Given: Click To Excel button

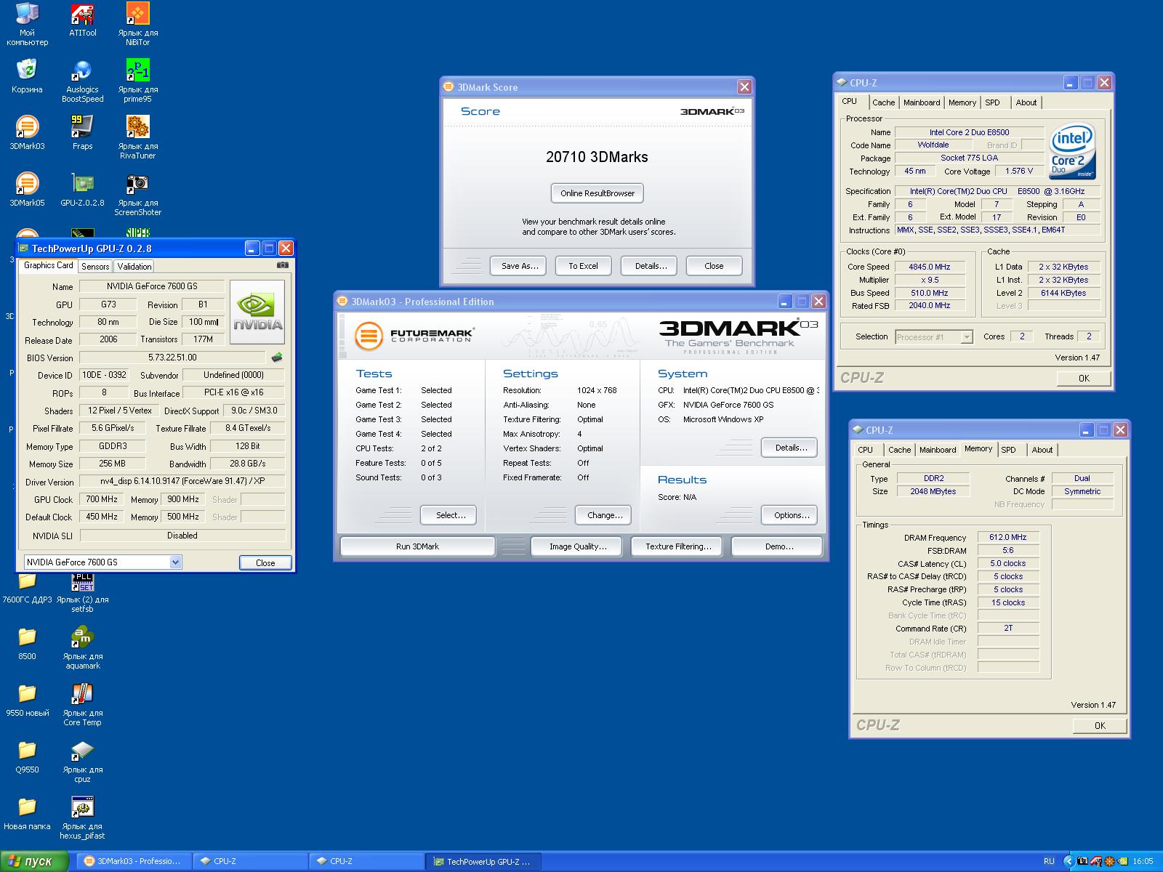Looking at the screenshot, I should click(583, 266).
